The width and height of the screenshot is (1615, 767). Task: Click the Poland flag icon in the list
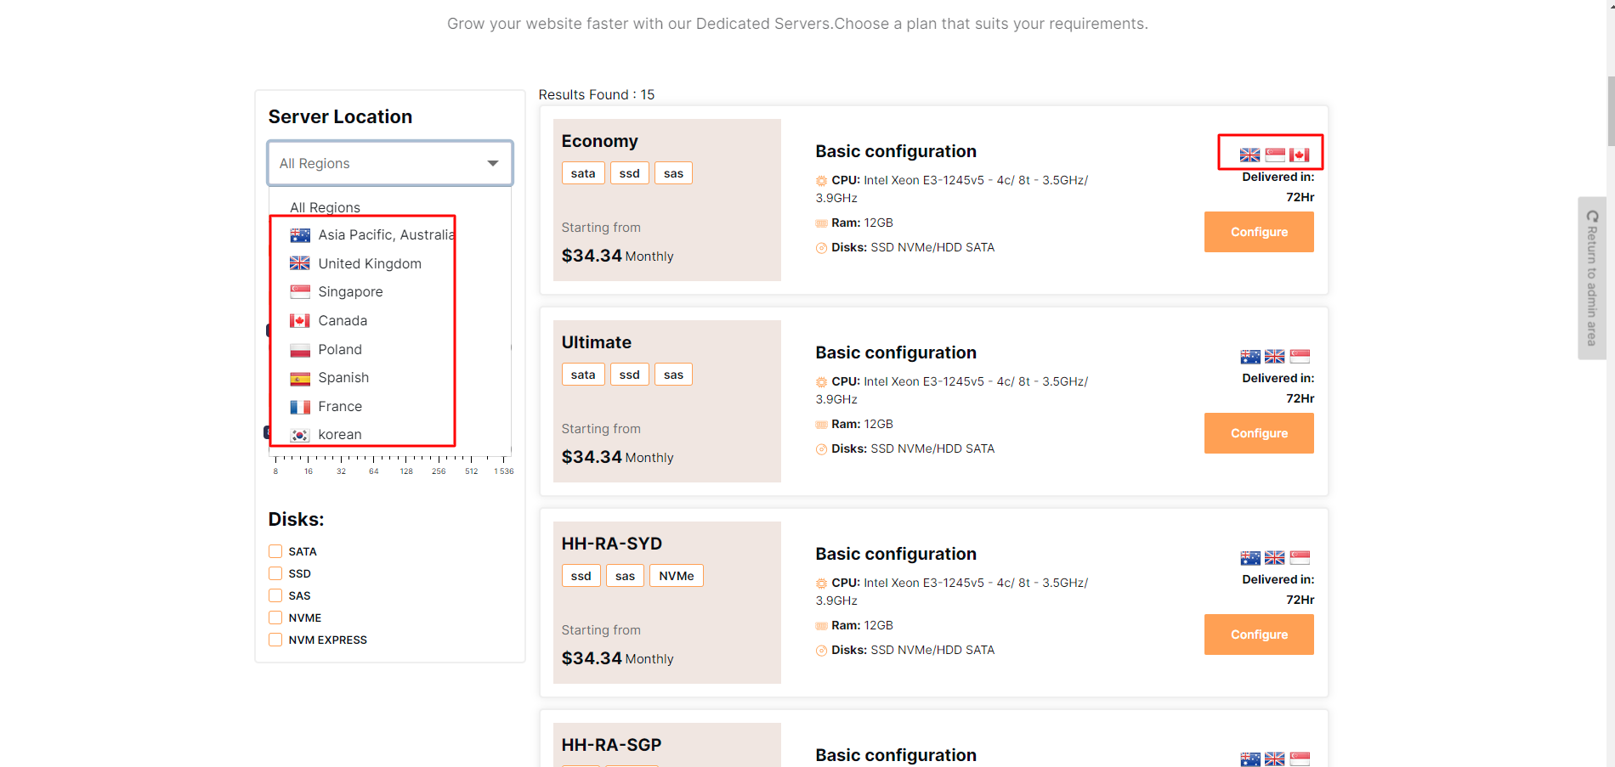click(x=299, y=350)
